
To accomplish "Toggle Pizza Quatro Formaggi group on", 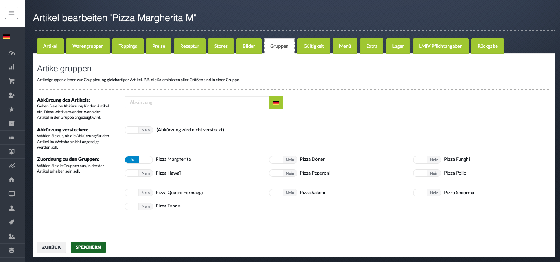I will pyautogui.click(x=139, y=193).
